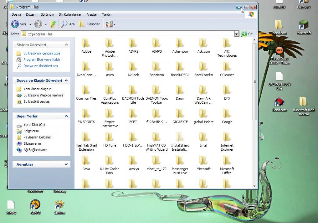
Task: Select the K-Lite Codec Pack folder
Action: 110,166
